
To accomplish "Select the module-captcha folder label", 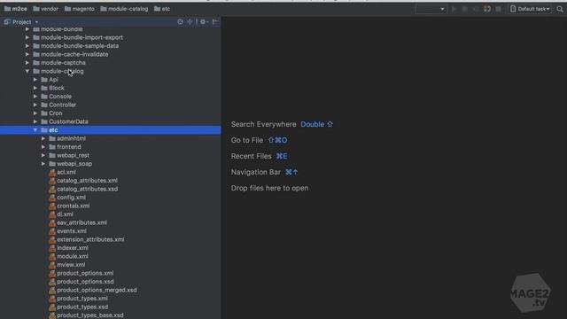I will (x=63, y=63).
